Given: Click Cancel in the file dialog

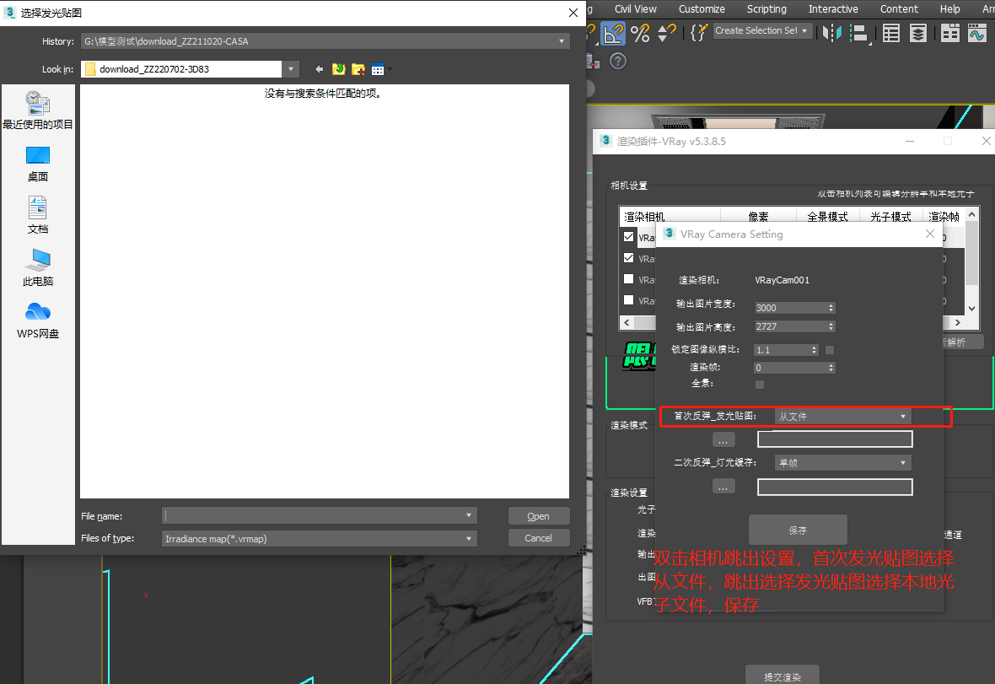Looking at the screenshot, I should [x=538, y=538].
